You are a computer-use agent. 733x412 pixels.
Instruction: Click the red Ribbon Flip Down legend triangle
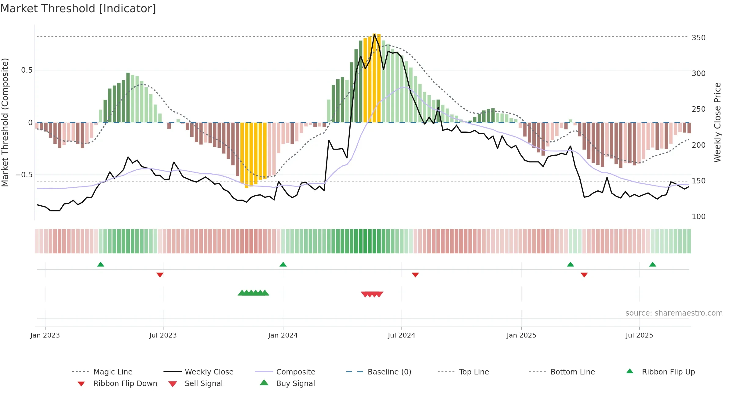(81, 384)
